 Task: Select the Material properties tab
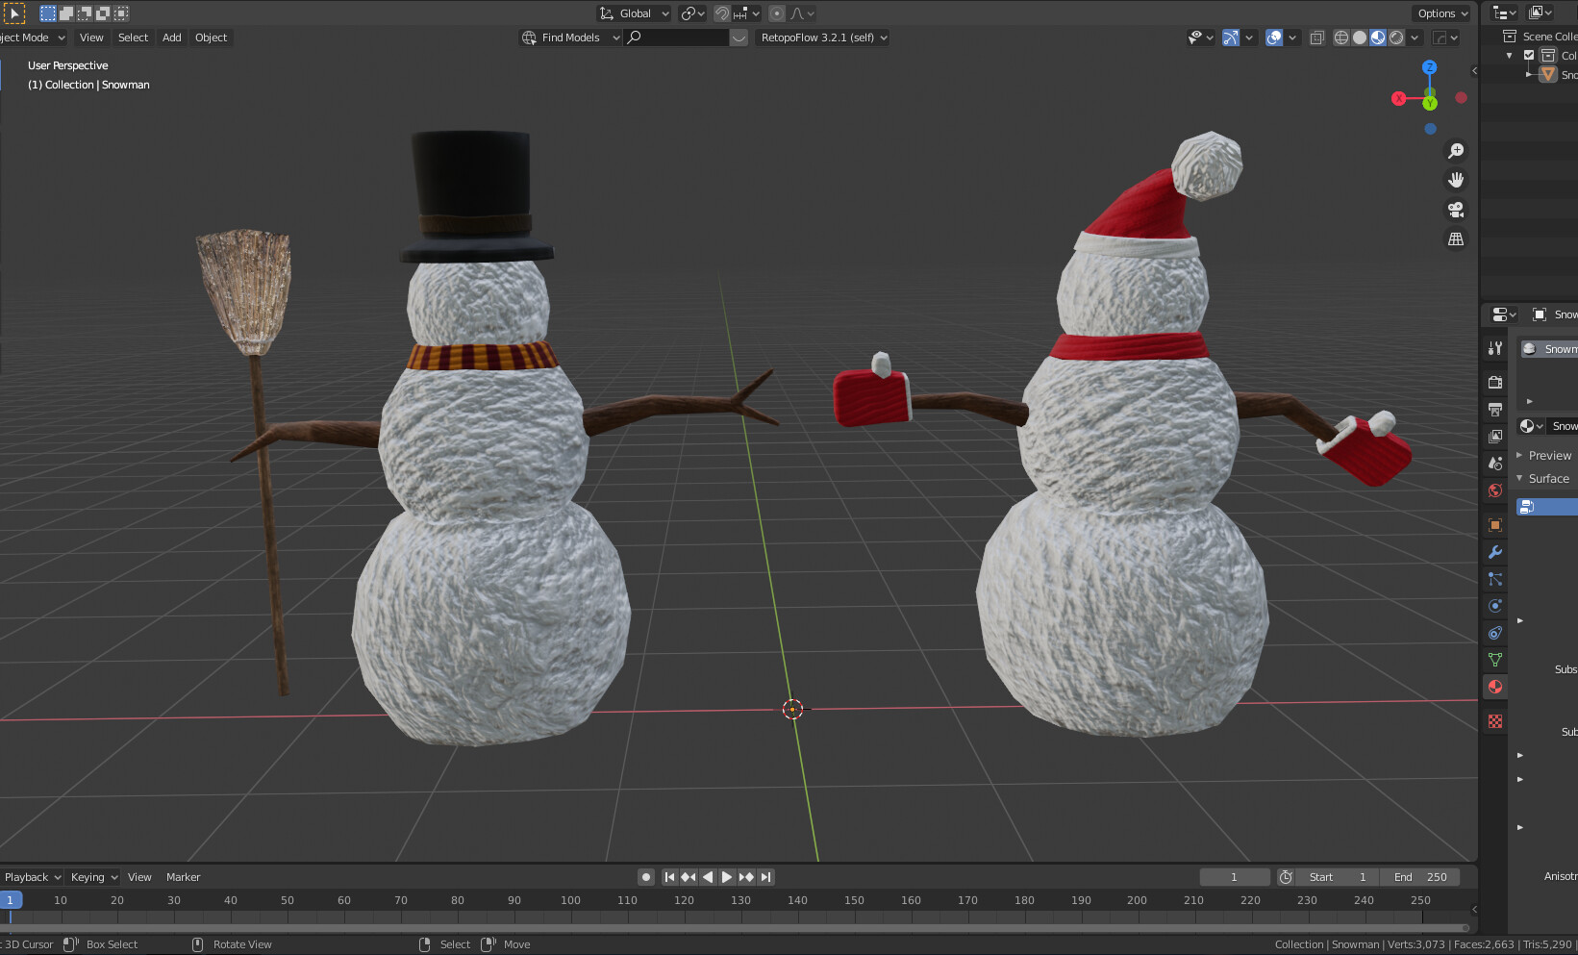pyautogui.click(x=1494, y=687)
